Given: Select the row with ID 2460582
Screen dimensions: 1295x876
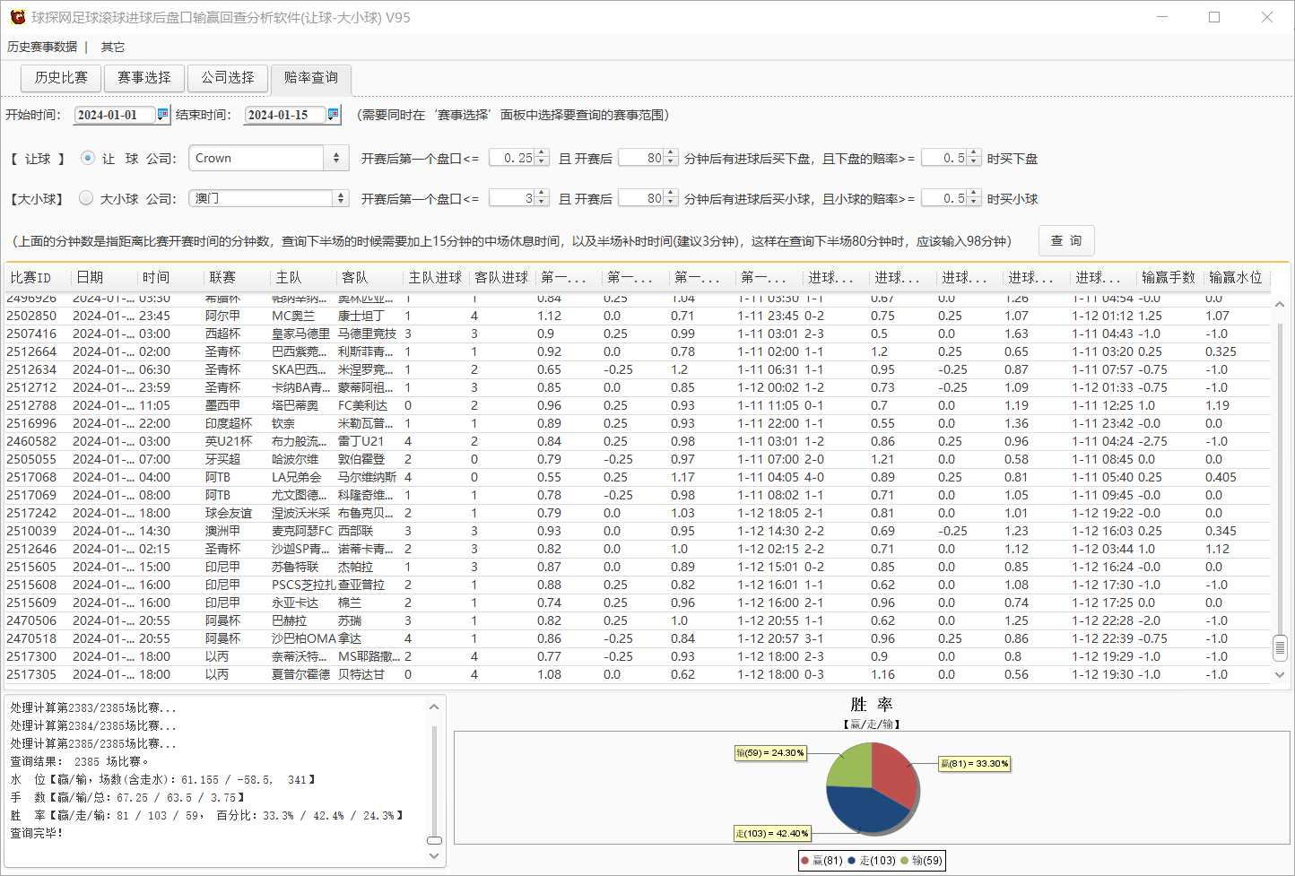Looking at the screenshot, I should 639,441.
